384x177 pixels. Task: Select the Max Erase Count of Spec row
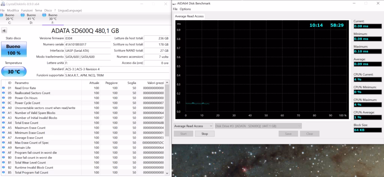[x=83, y=143]
